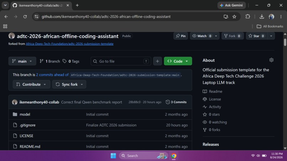Open the Chrome three-dot menu

click(281, 17)
